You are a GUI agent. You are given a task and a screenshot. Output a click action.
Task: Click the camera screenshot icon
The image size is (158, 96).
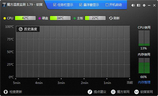point(139,5)
